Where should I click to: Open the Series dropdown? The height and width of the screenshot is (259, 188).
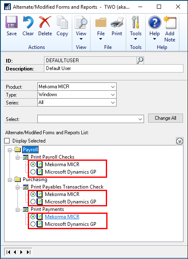(x=113, y=103)
